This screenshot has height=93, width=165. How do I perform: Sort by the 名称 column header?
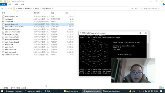3,13
